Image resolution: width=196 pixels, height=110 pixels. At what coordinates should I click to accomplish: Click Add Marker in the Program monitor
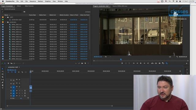tap(122, 63)
